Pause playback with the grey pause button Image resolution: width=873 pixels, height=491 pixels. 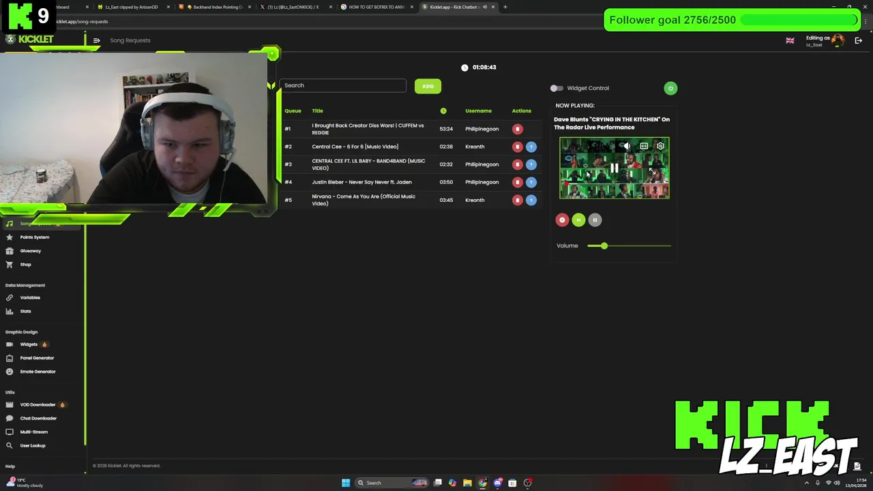(x=595, y=220)
